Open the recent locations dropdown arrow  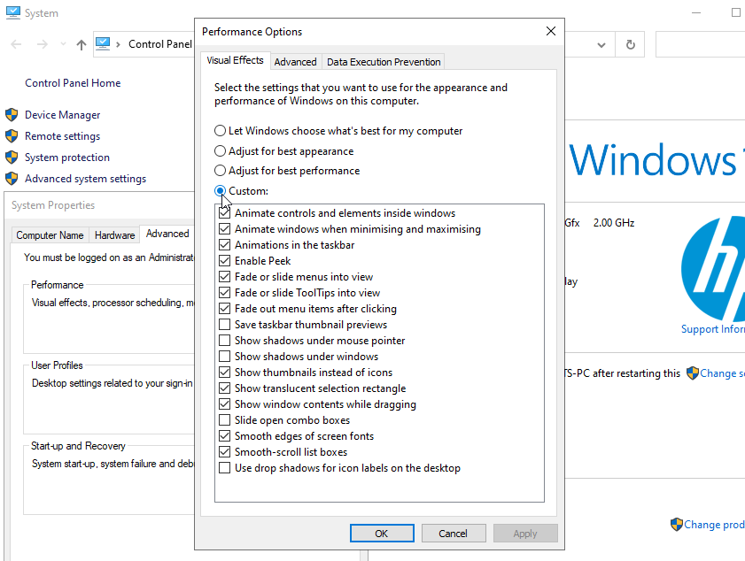click(63, 44)
